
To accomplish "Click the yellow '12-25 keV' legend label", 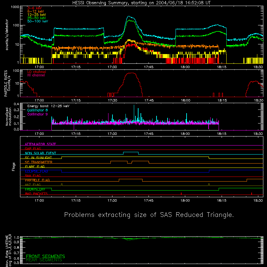I will click(36, 15).
